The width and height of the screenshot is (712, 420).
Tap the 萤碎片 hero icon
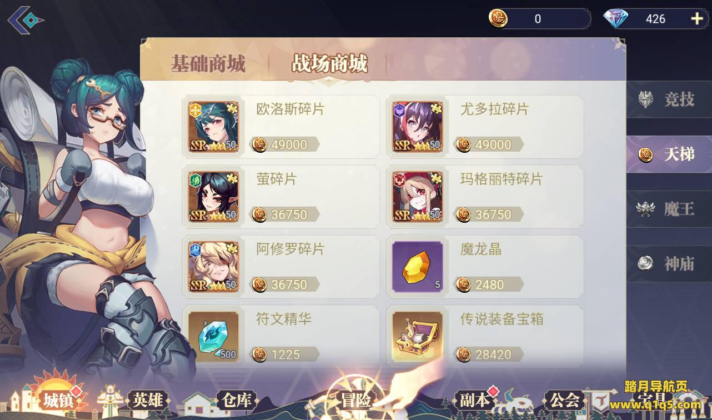[x=213, y=197]
